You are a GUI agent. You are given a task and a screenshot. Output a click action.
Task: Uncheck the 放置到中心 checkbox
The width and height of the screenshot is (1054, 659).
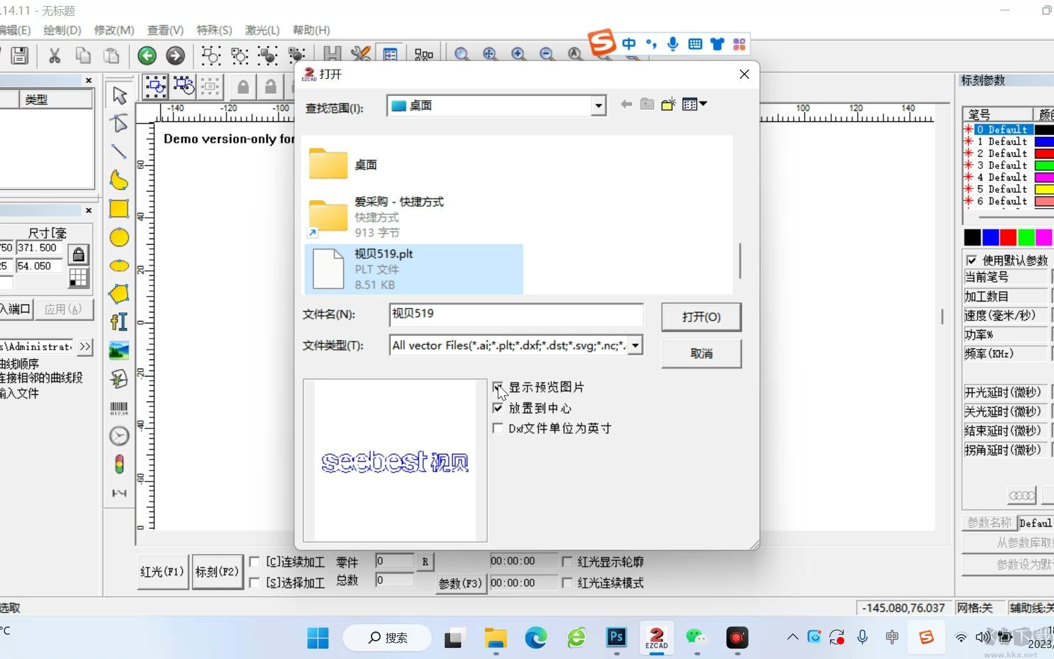pyautogui.click(x=498, y=408)
